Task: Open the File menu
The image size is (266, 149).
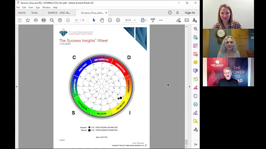Action: [18, 7]
